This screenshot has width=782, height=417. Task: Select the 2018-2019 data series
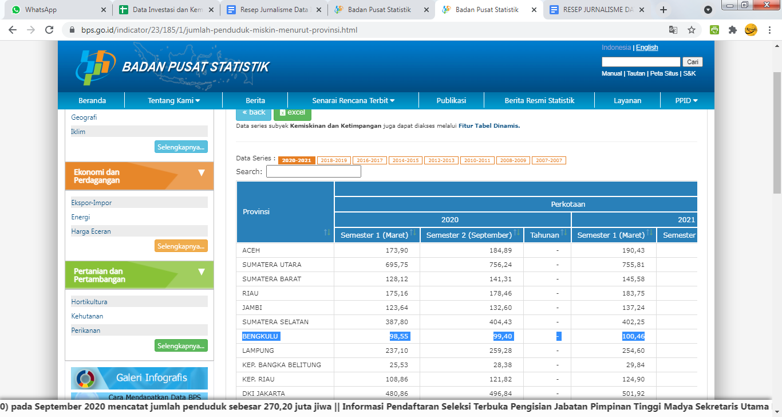[334, 160]
